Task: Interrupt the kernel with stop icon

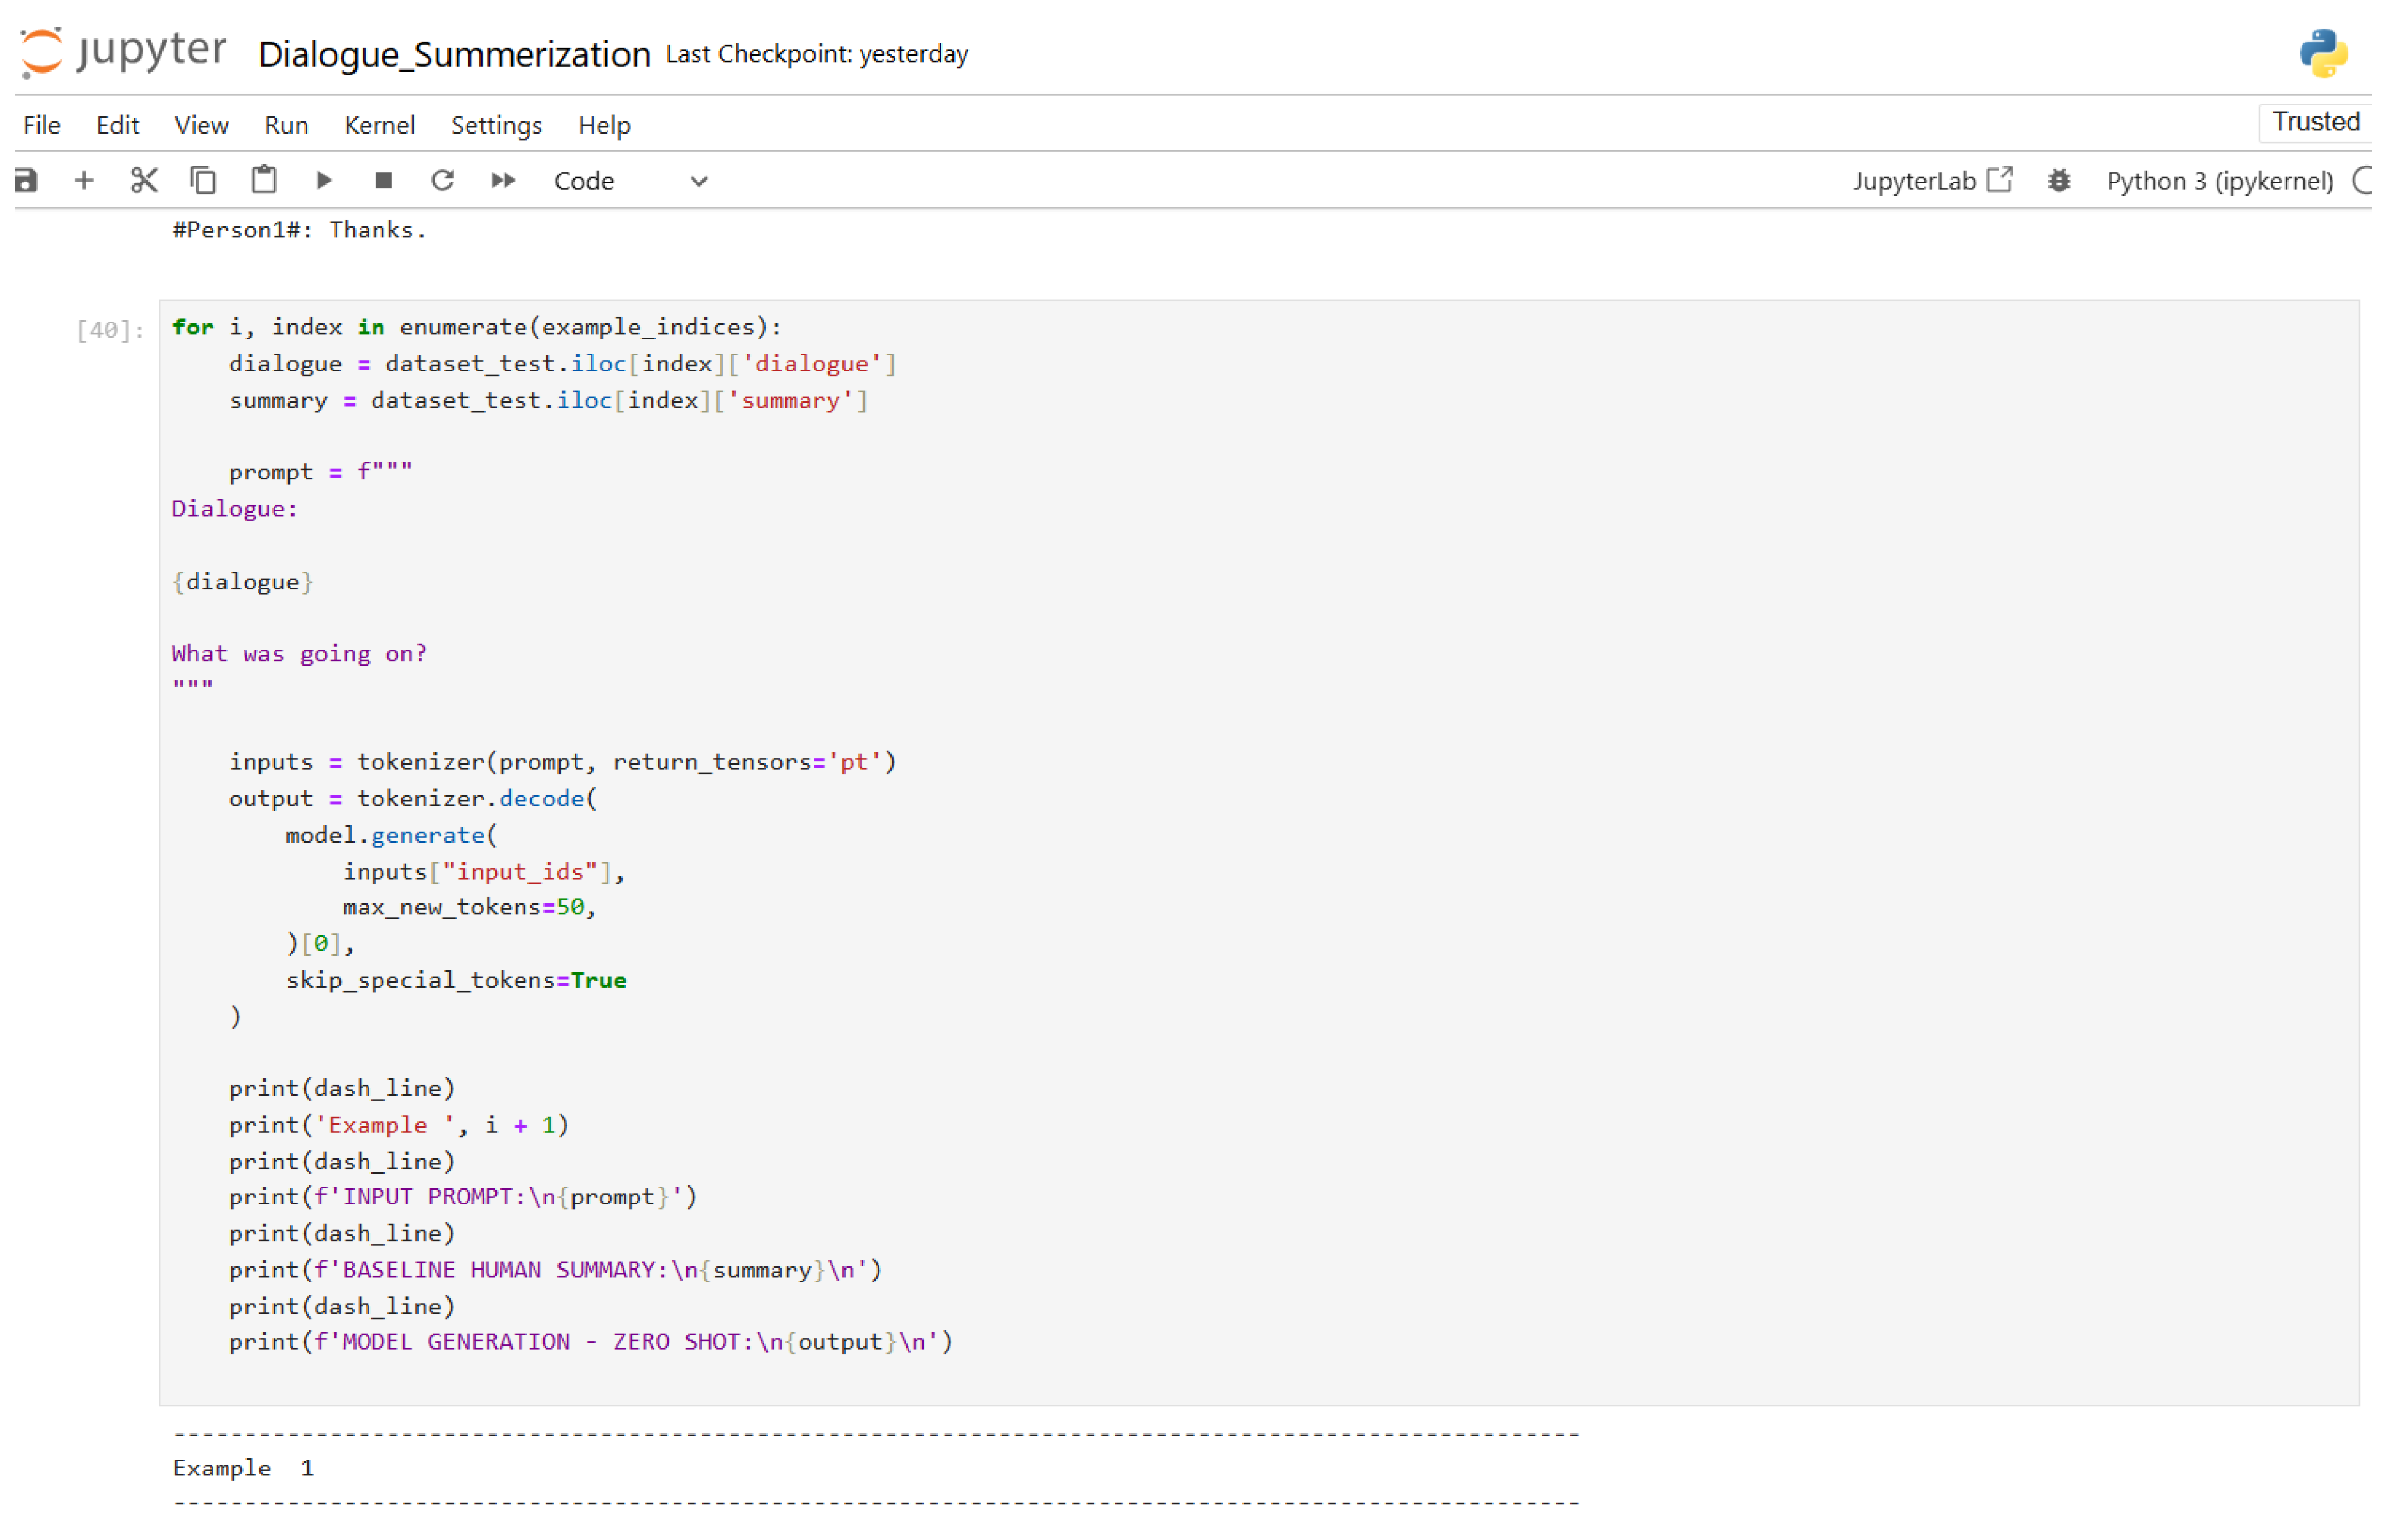Action: [383, 181]
